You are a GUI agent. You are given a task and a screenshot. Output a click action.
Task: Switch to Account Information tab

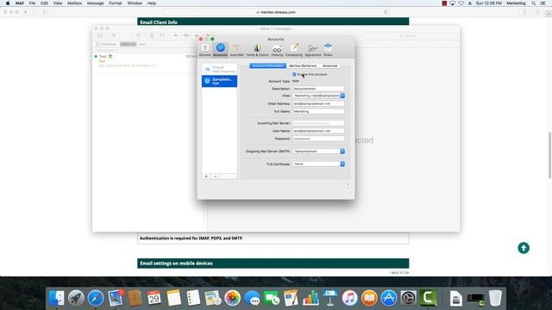coord(267,65)
